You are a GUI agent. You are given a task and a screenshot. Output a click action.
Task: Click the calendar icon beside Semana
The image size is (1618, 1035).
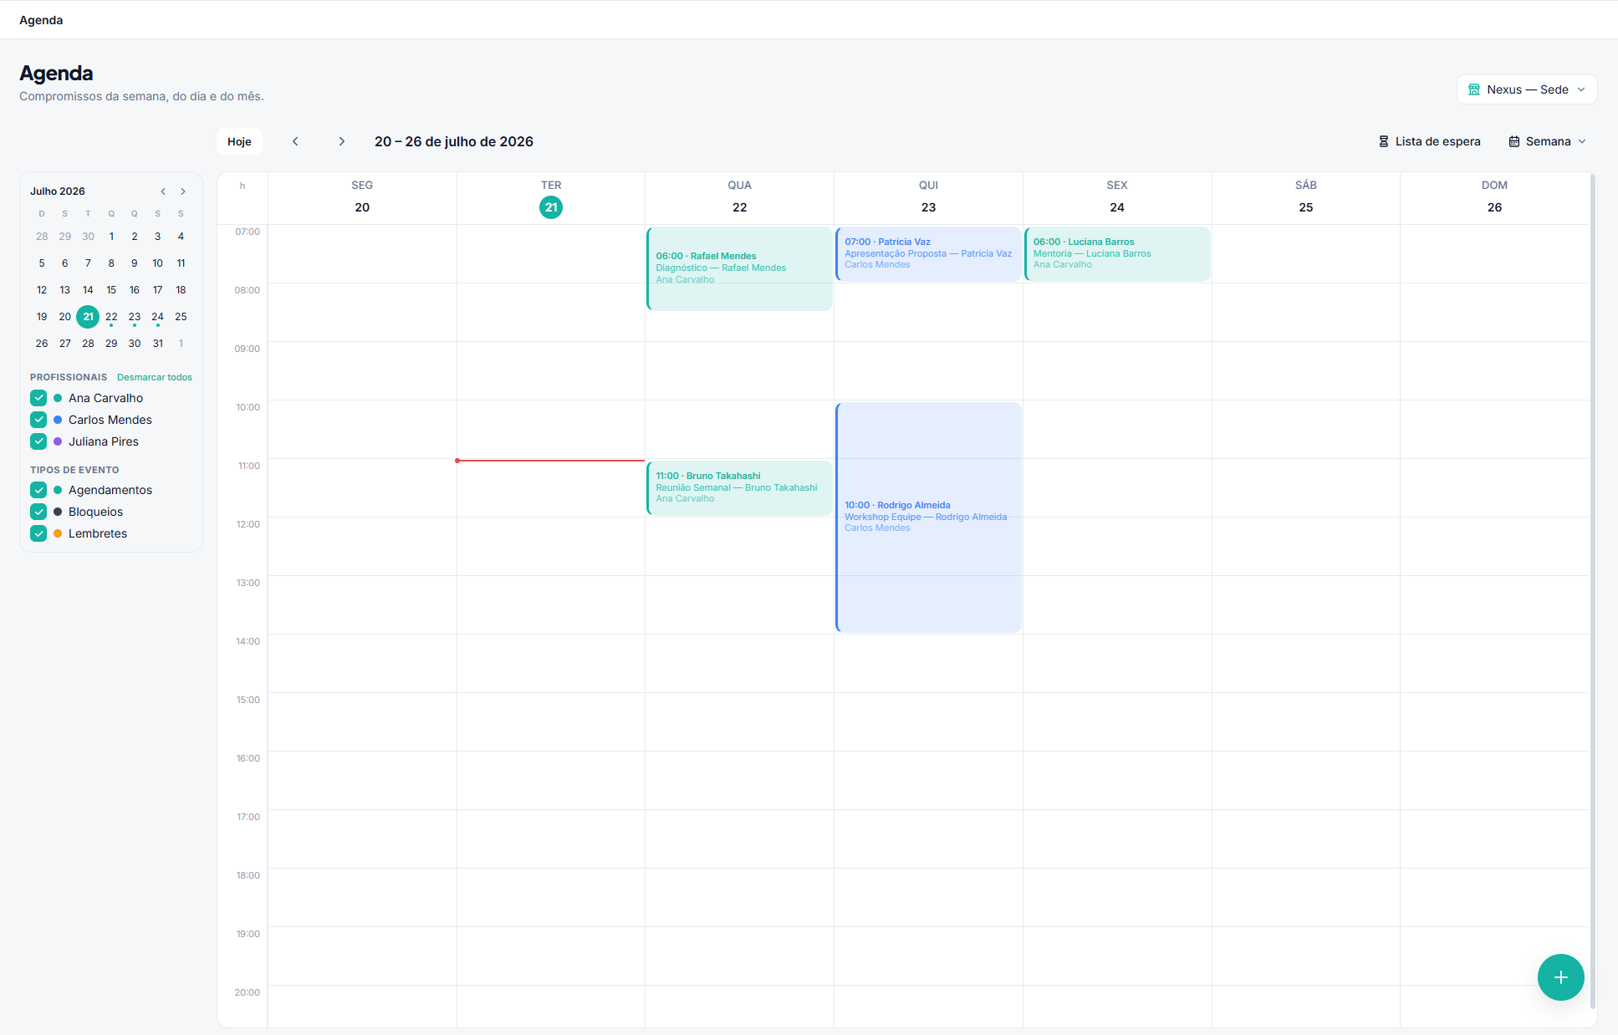click(1514, 141)
